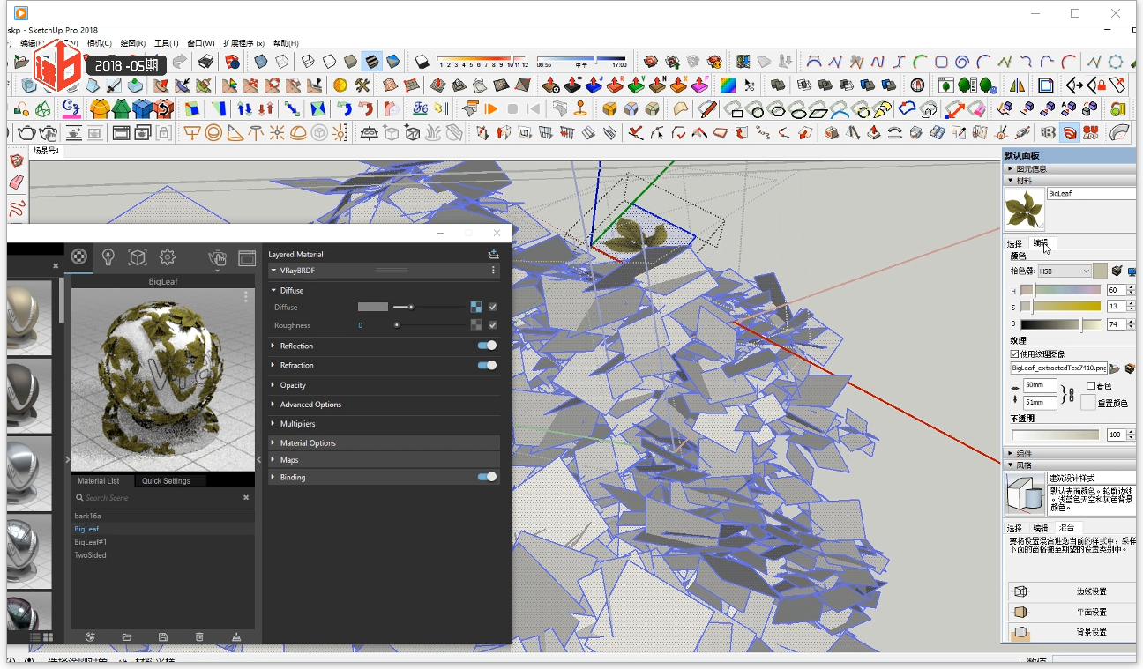Open the 窗口(W) menu
Image resolution: width=1143 pixels, height=669 pixels.
200,43
